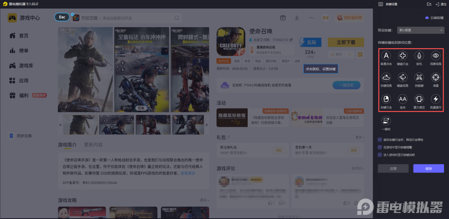Select the 右键视角 mouse view icon
The height and width of the screenshot is (219, 449).
click(386, 77)
